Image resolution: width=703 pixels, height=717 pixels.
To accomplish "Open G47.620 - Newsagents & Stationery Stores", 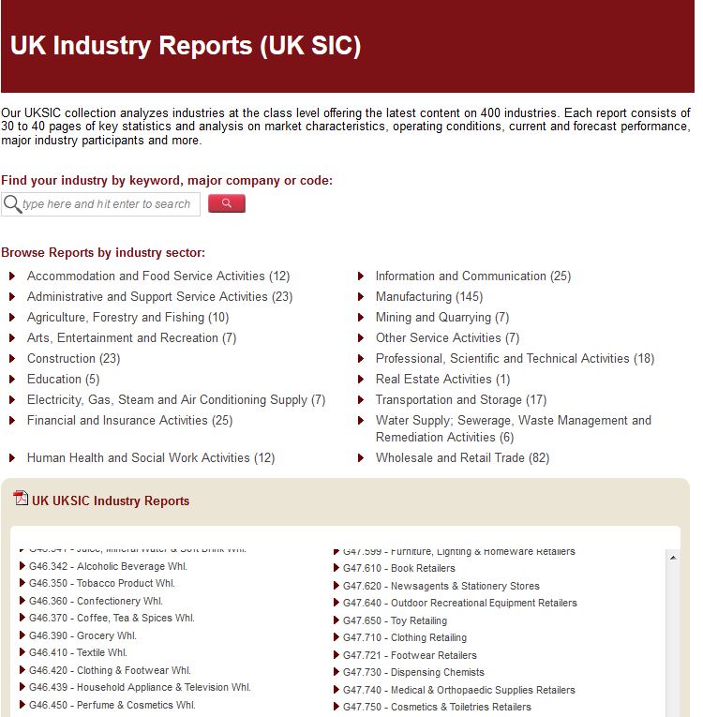I will pyautogui.click(x=441, y=586).
